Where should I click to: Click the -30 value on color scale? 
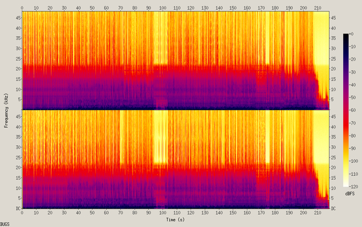click(353, 72)
